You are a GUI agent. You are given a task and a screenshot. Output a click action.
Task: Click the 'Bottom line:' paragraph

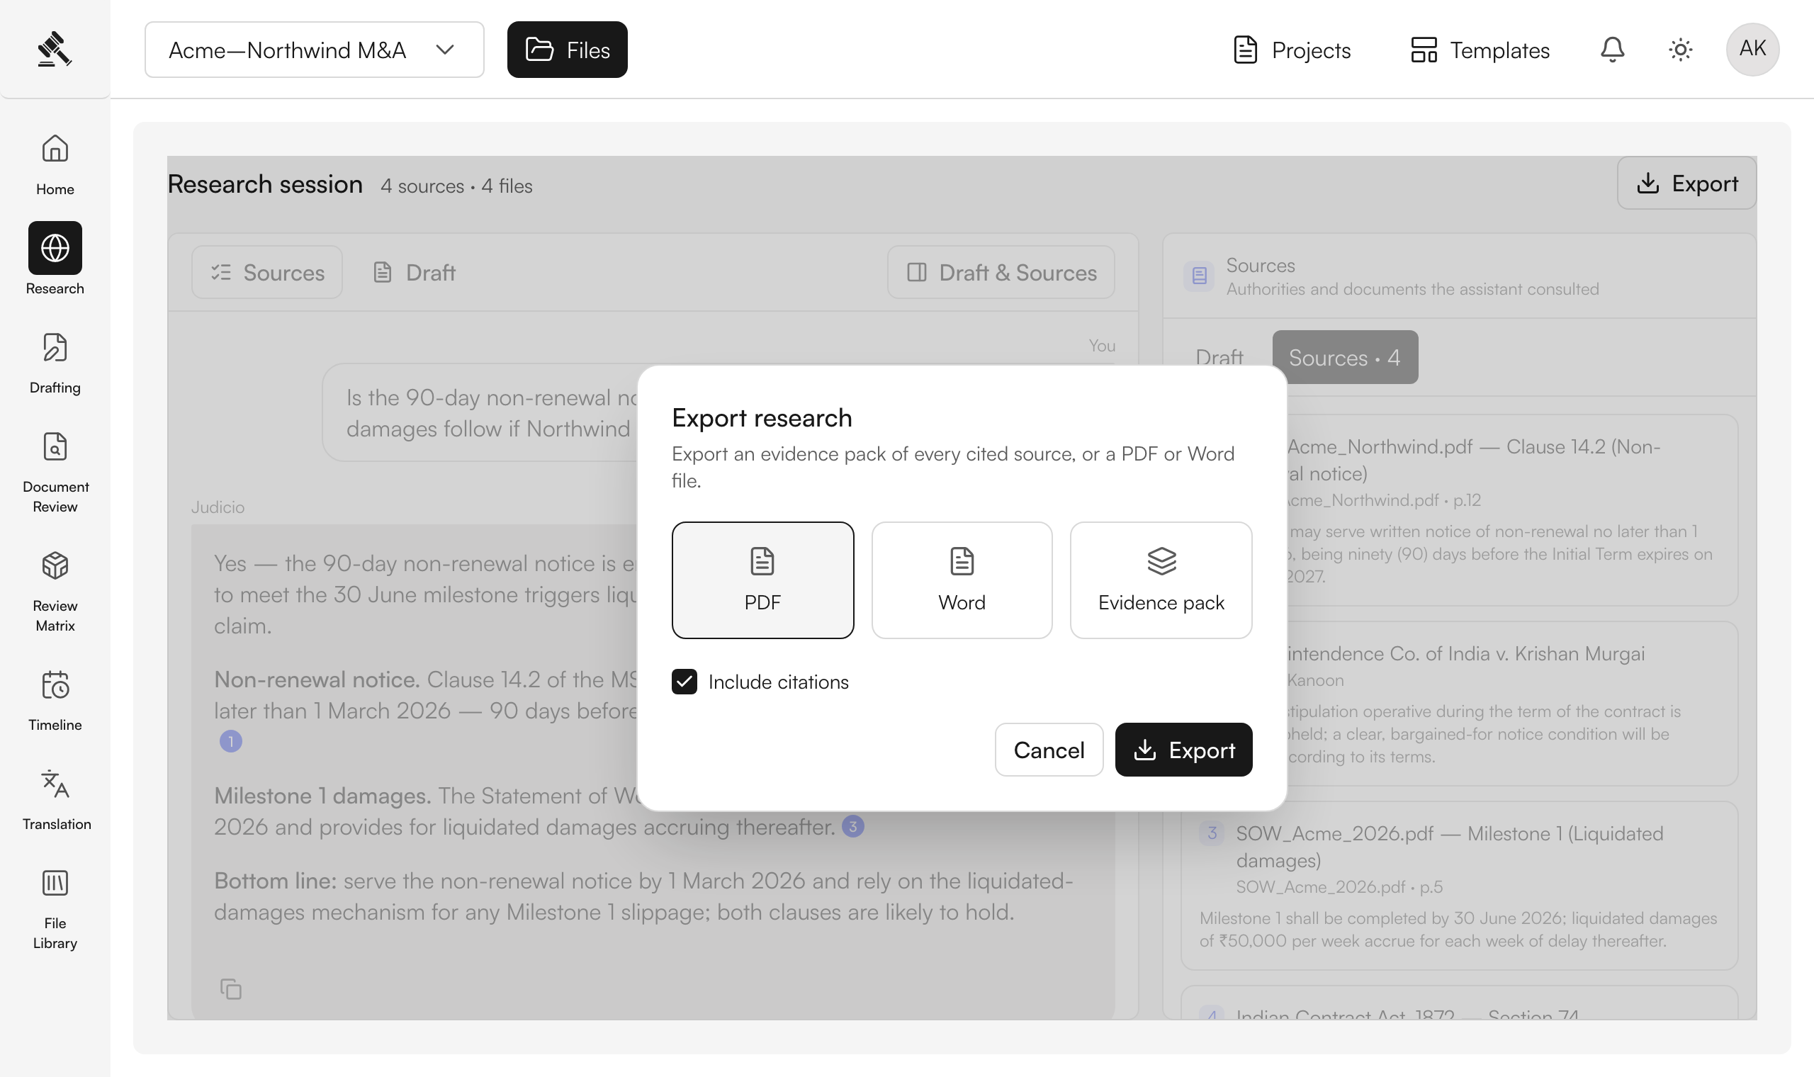(x=643, y=896)
